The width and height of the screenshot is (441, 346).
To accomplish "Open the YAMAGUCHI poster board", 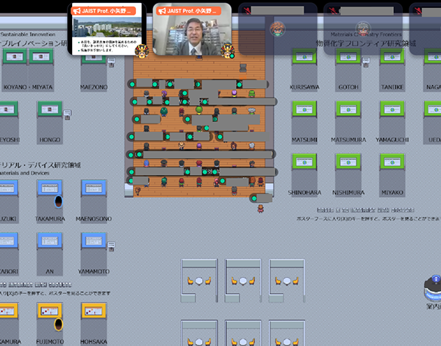I will coord(392,109).
